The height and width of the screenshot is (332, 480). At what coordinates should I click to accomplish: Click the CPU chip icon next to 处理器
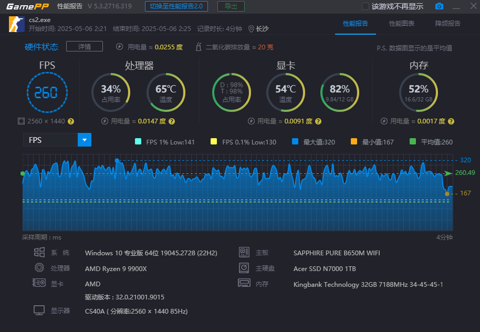click(x=39, y=268)
